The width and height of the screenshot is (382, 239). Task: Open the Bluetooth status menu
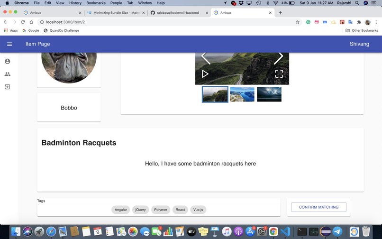pos(267,3)
